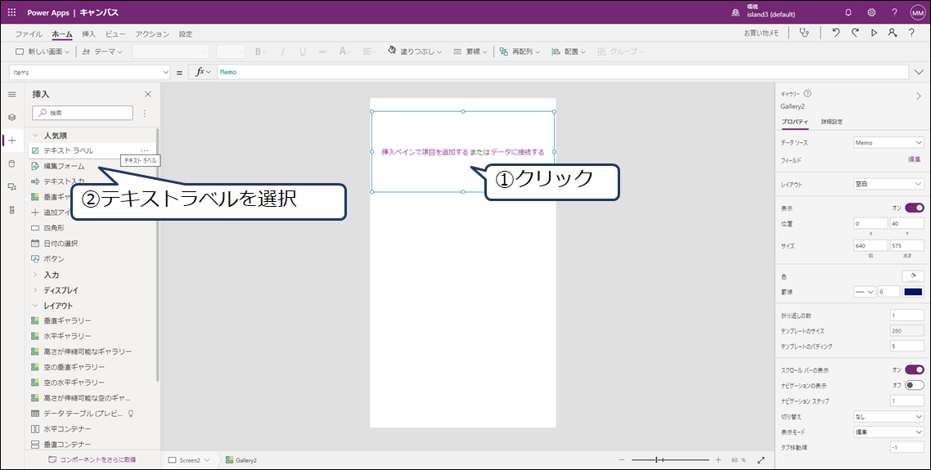Click 挿入ペインで項目を追加する link
931x470 pixels.
point(425,153)
